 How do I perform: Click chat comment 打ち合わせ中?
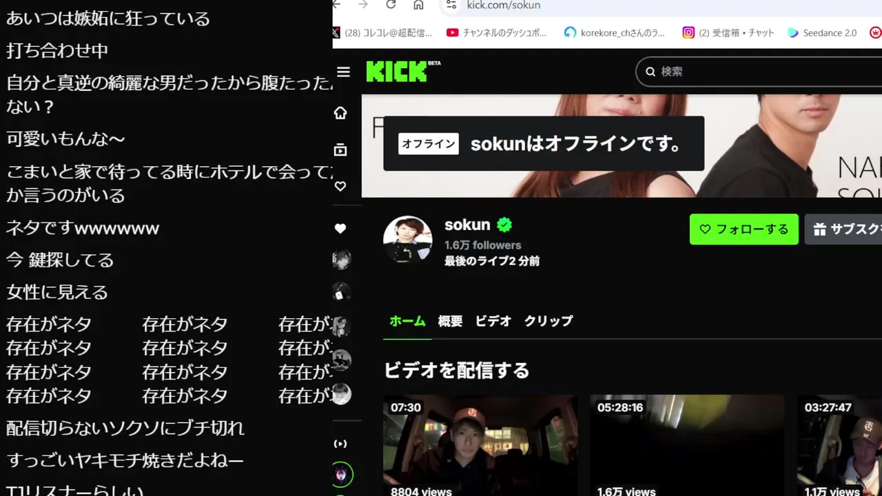(57, 51)
